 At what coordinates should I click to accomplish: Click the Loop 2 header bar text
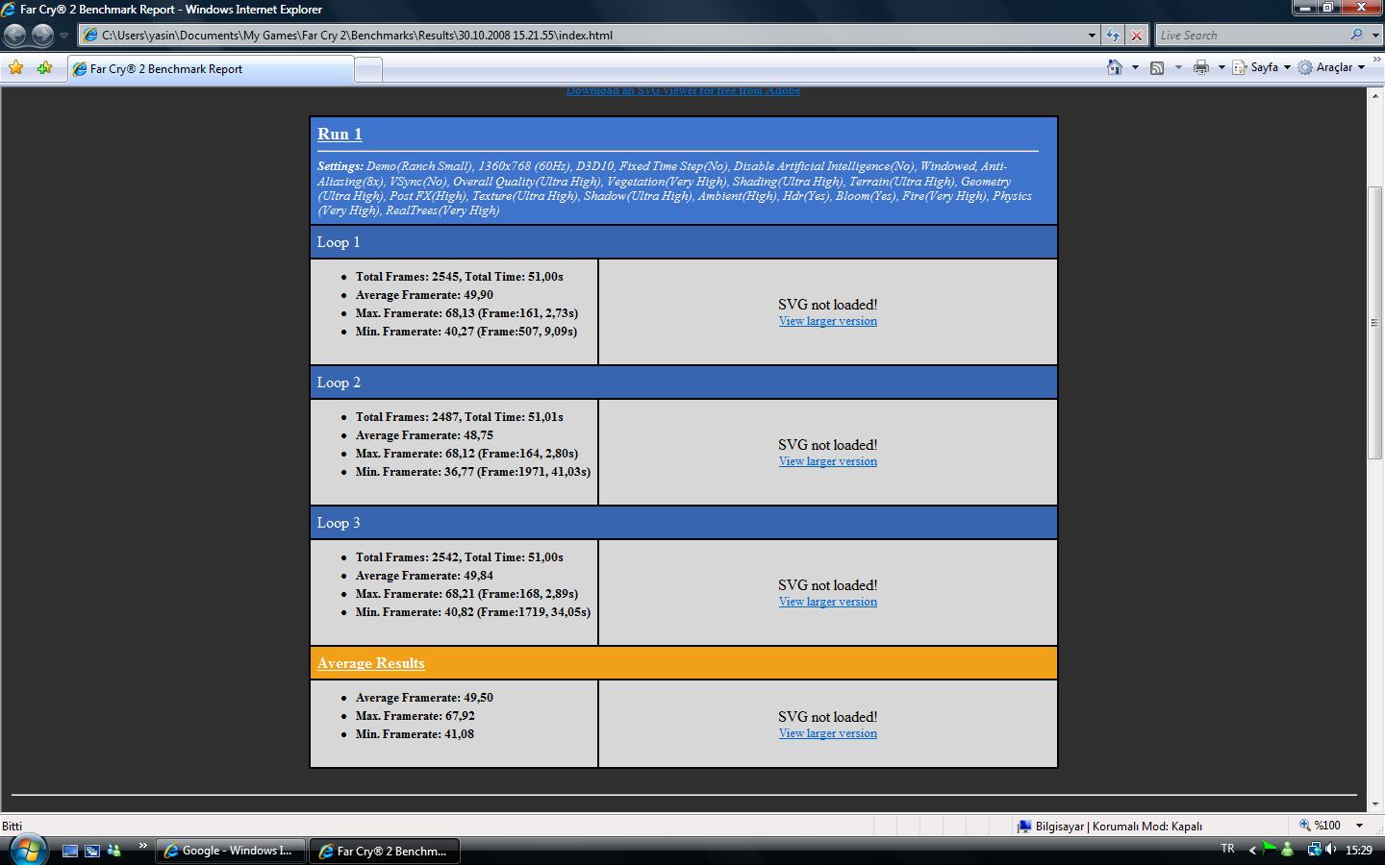339,383
